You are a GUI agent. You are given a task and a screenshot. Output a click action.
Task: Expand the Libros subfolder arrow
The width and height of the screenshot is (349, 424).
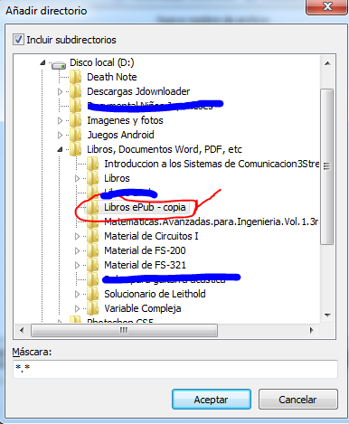click(77, 178)
